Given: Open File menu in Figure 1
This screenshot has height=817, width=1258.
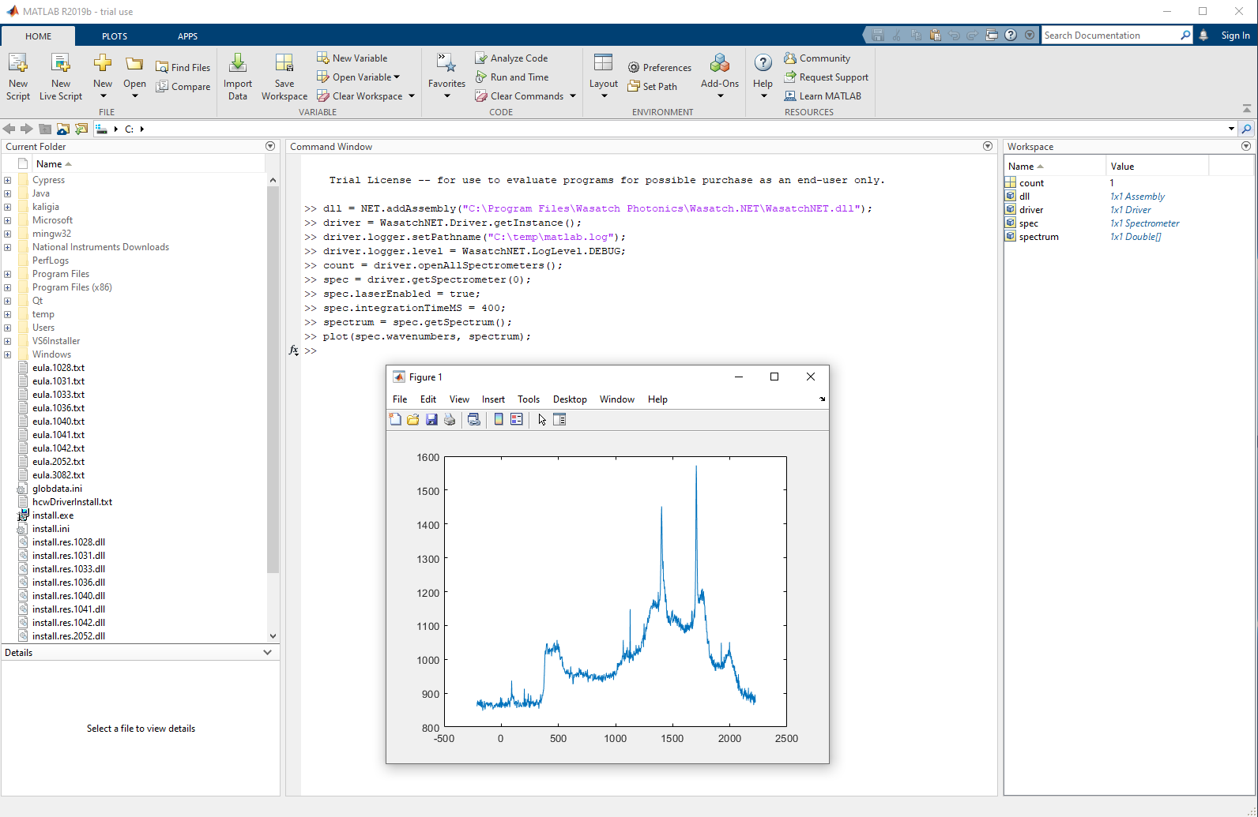Looking at the screenshot, I should (x=400, y=399).
